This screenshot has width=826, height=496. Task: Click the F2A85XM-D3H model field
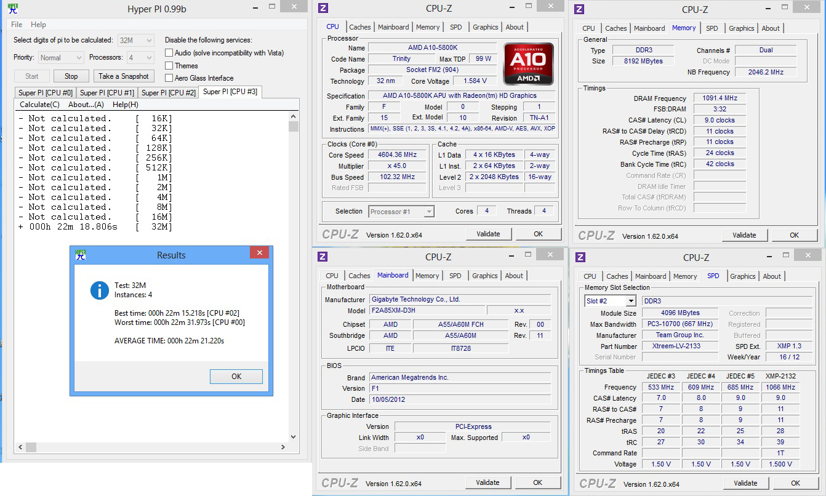[427, 311]
